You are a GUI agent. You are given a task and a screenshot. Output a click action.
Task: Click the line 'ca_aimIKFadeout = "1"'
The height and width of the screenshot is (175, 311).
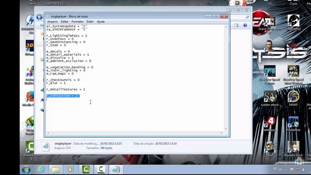coord(67,29)
